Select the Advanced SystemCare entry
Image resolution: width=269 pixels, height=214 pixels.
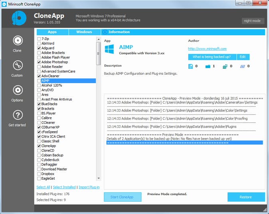tap(58, 71)
